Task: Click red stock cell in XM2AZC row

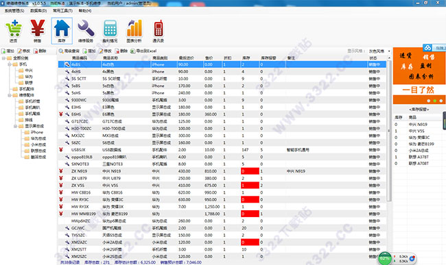Action: [x=250, y=242]
